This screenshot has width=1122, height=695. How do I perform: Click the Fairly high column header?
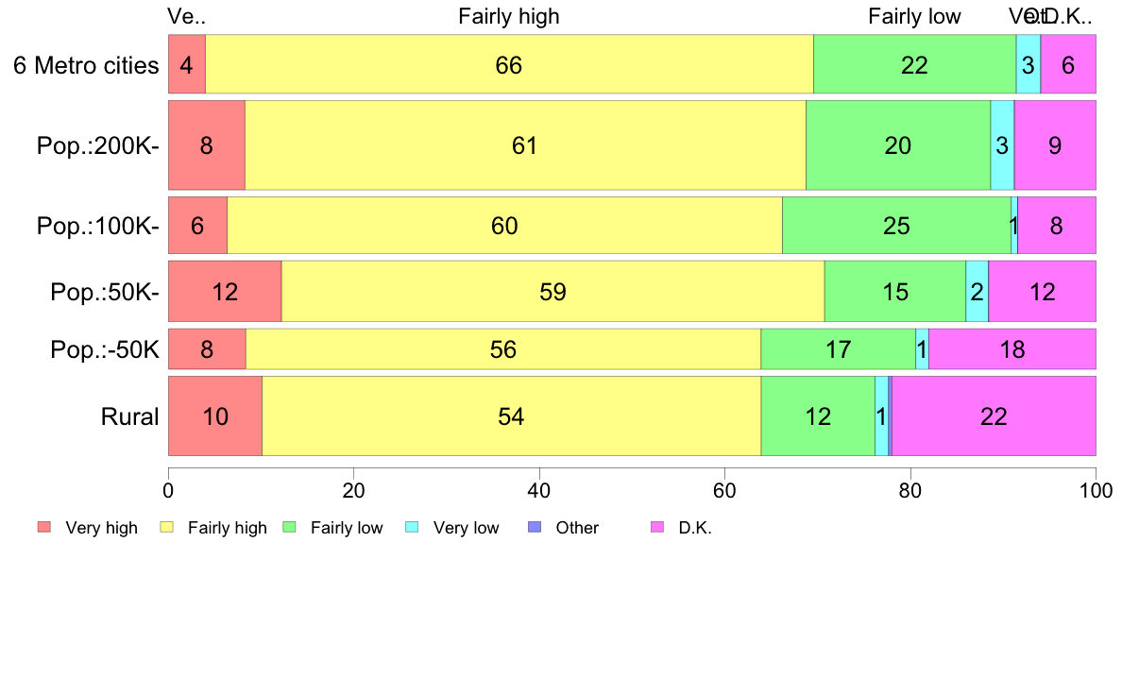tap(509, 16)
